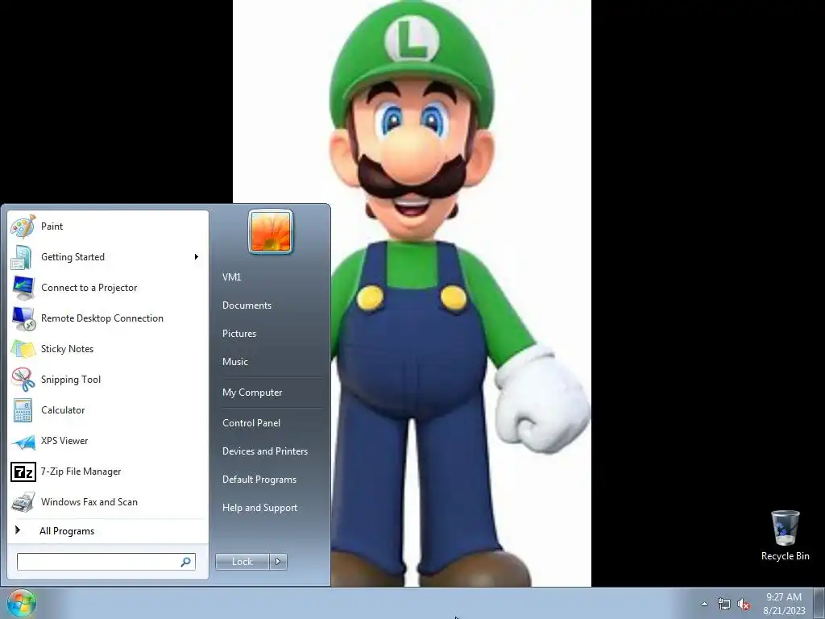
Task: Open Help and Support
Action: (x=259, y=508)
